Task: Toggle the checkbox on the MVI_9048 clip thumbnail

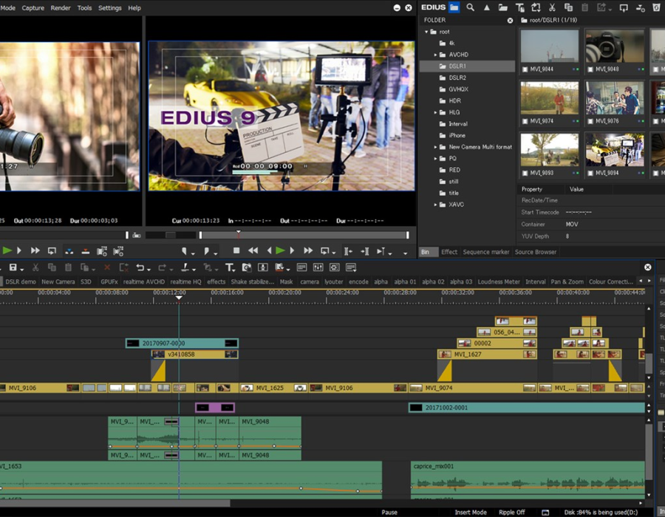Action: coord(590,69)
